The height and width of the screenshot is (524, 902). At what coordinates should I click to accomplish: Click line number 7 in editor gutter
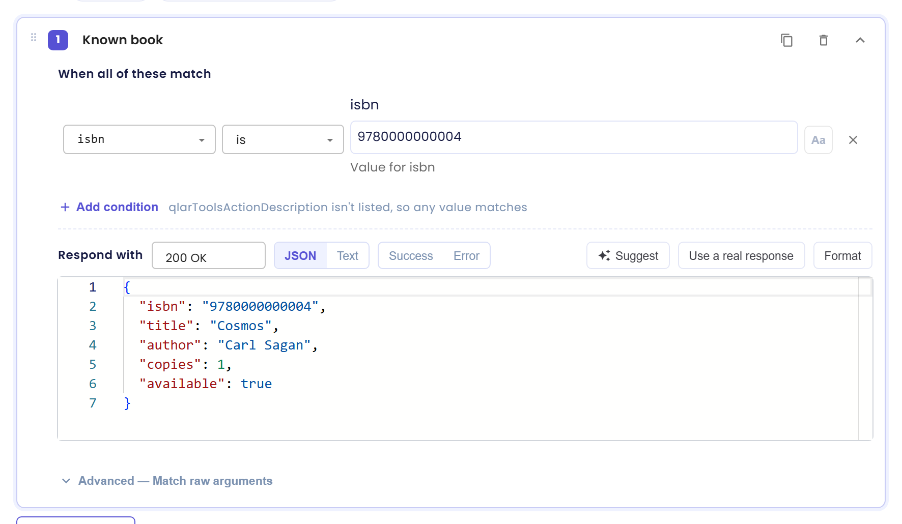(x=93, y=403)
